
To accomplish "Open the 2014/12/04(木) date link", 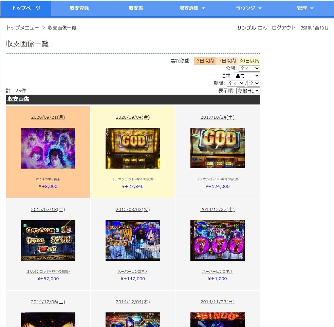I will tap(133, 302).
